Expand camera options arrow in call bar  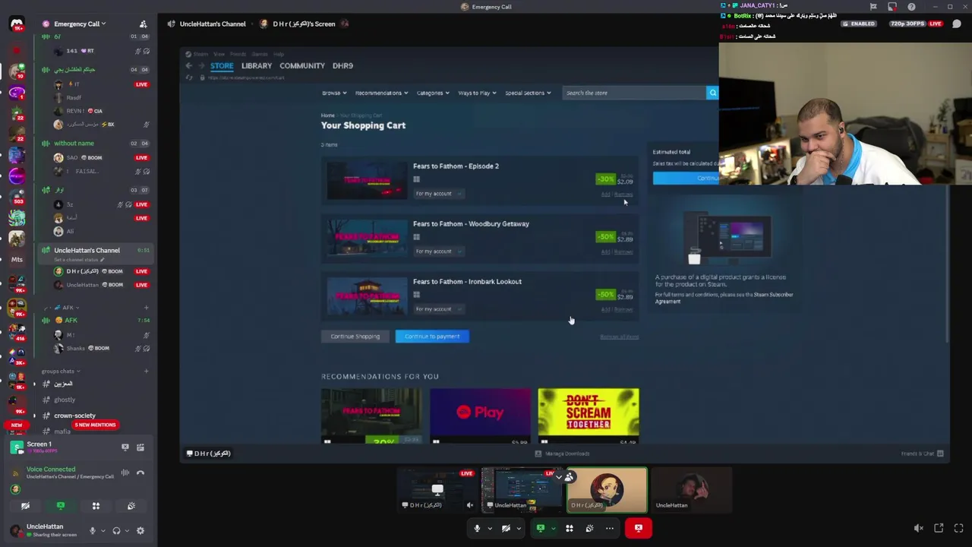[x=519, y=528]
